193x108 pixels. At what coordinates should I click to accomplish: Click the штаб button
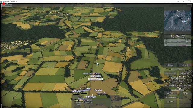170,65
